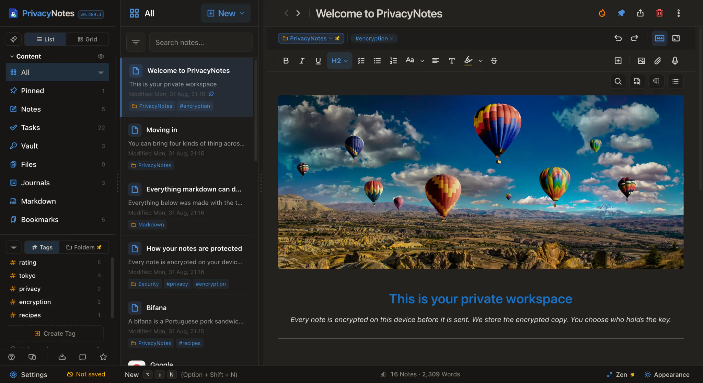Insert a numbered list

[x=393, y=61]
